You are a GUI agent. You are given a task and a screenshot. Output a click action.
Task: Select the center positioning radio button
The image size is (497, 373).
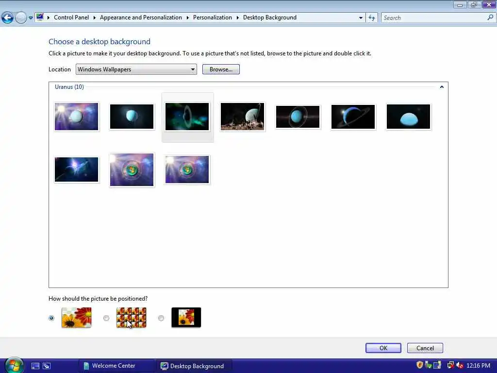[161, 318]
